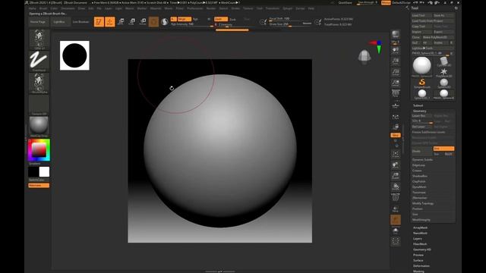Toggle PolyF Line Fill display
The width and height of the screenshot is (486, 273).
coord(396,197)
